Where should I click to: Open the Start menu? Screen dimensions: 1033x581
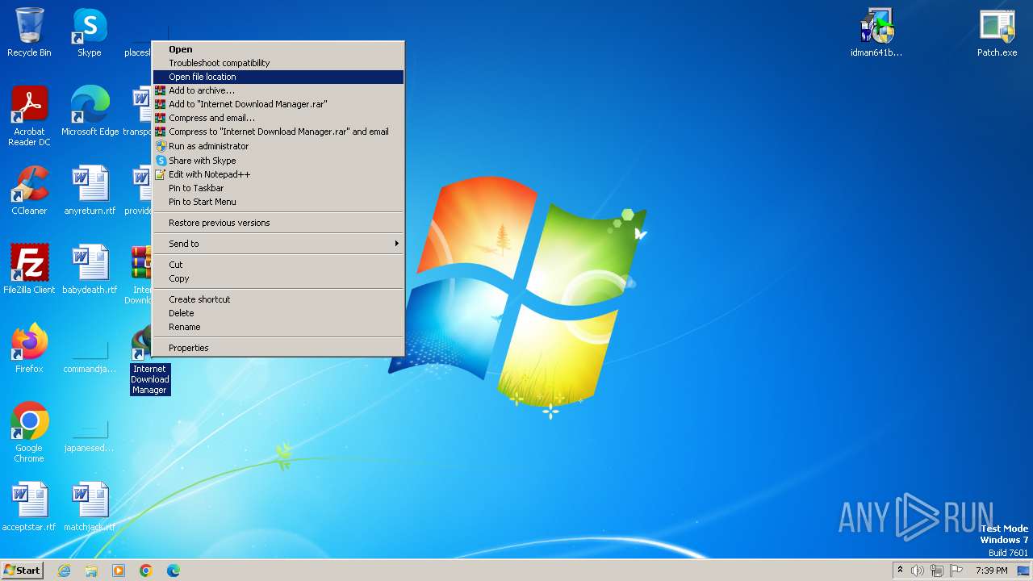(23, 571)
